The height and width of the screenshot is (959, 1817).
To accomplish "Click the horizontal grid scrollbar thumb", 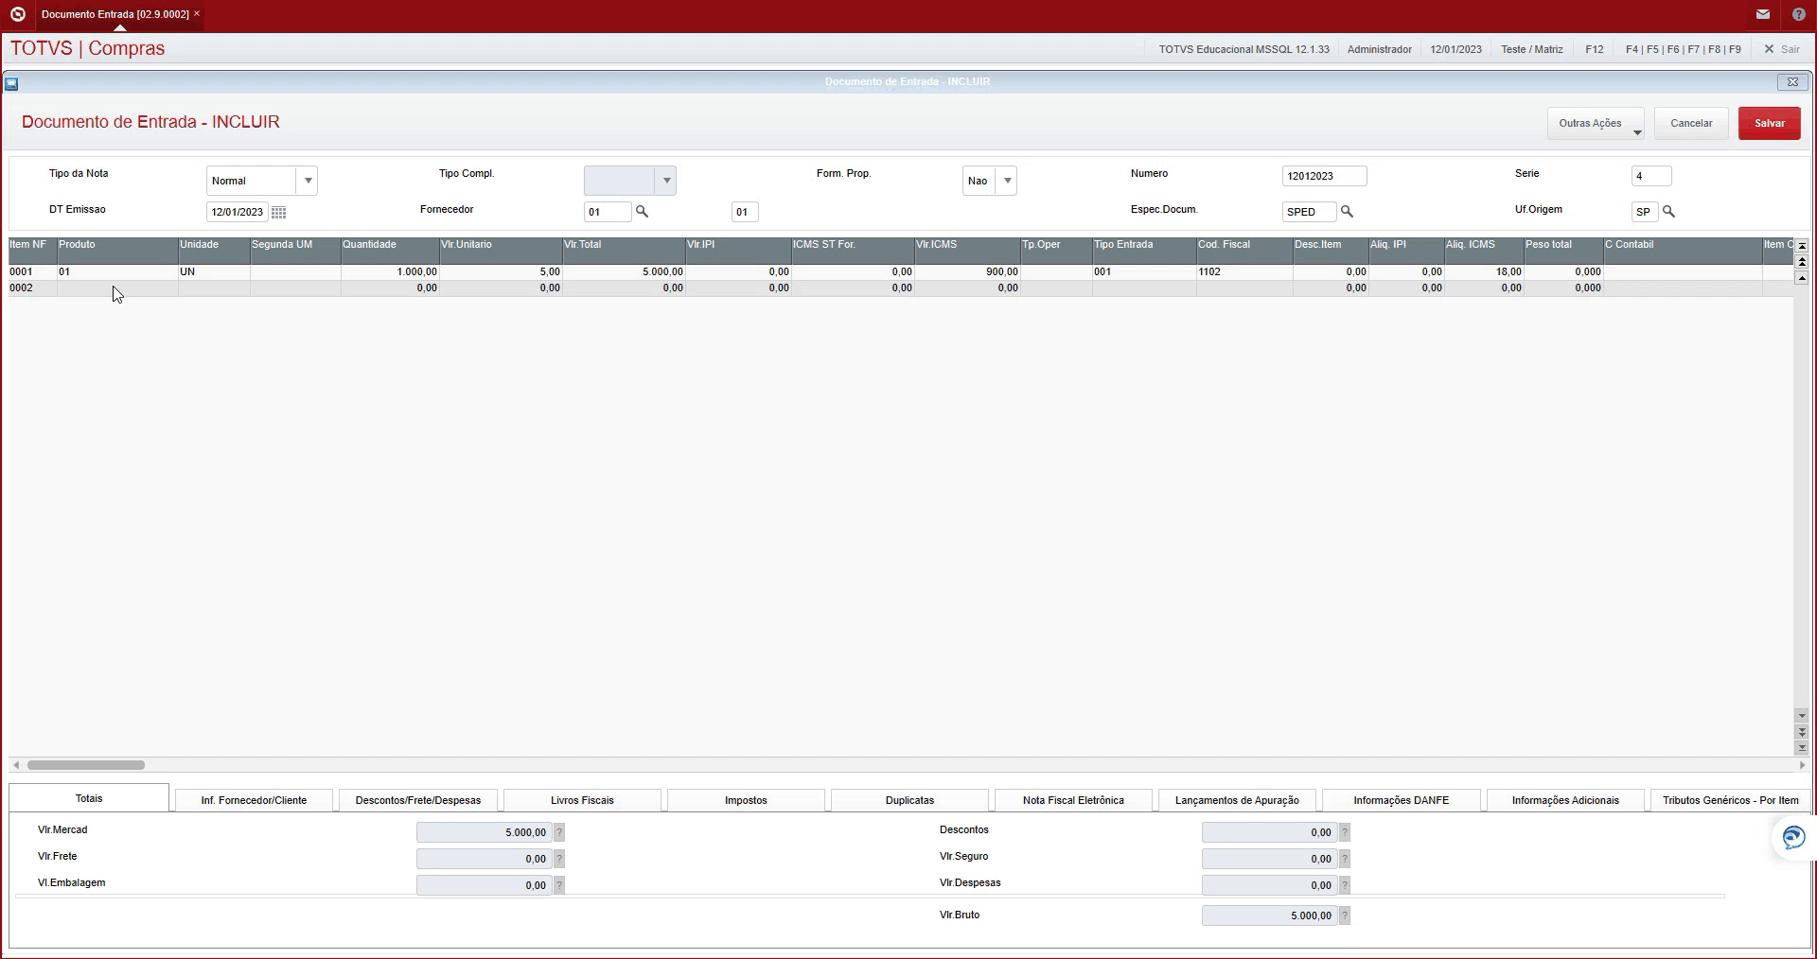I will pyautogui.click(x=86, y=765).
